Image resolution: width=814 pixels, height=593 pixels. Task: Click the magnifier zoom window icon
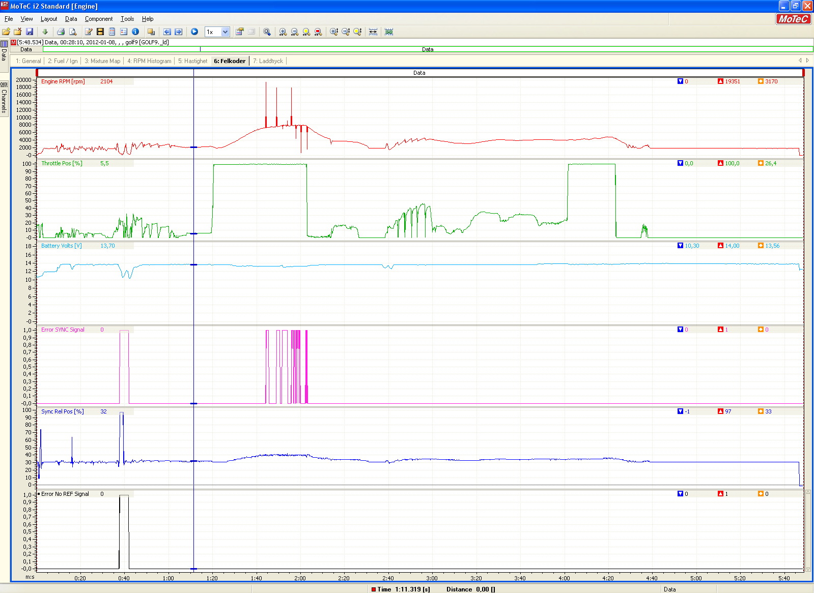coord(267,32)
